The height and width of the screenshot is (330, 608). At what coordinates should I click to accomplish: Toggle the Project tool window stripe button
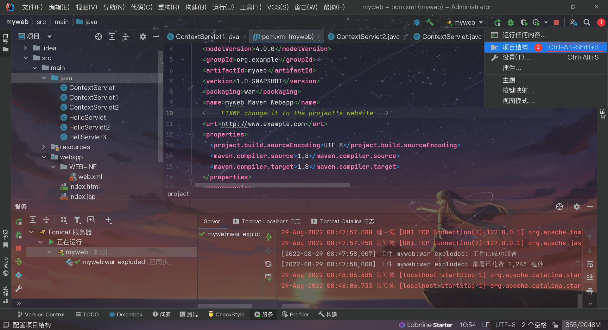pyautogui.click(x=5, y=43)
